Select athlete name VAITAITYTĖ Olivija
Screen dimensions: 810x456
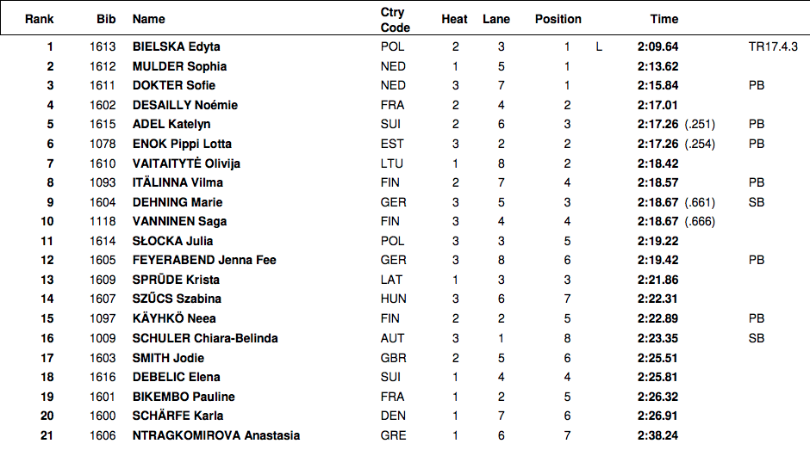tap(187, 163)
